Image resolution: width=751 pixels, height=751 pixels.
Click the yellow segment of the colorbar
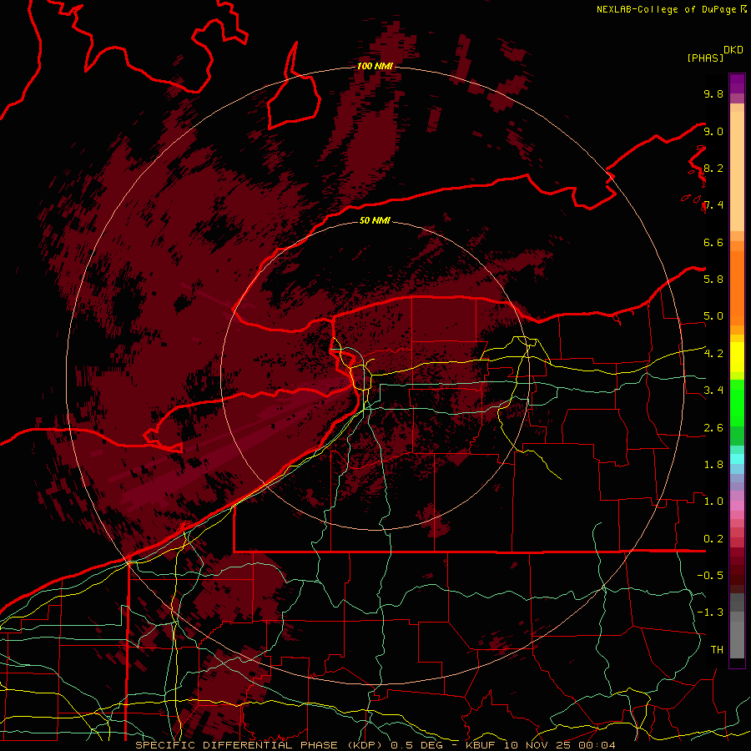tap(737, 357)
